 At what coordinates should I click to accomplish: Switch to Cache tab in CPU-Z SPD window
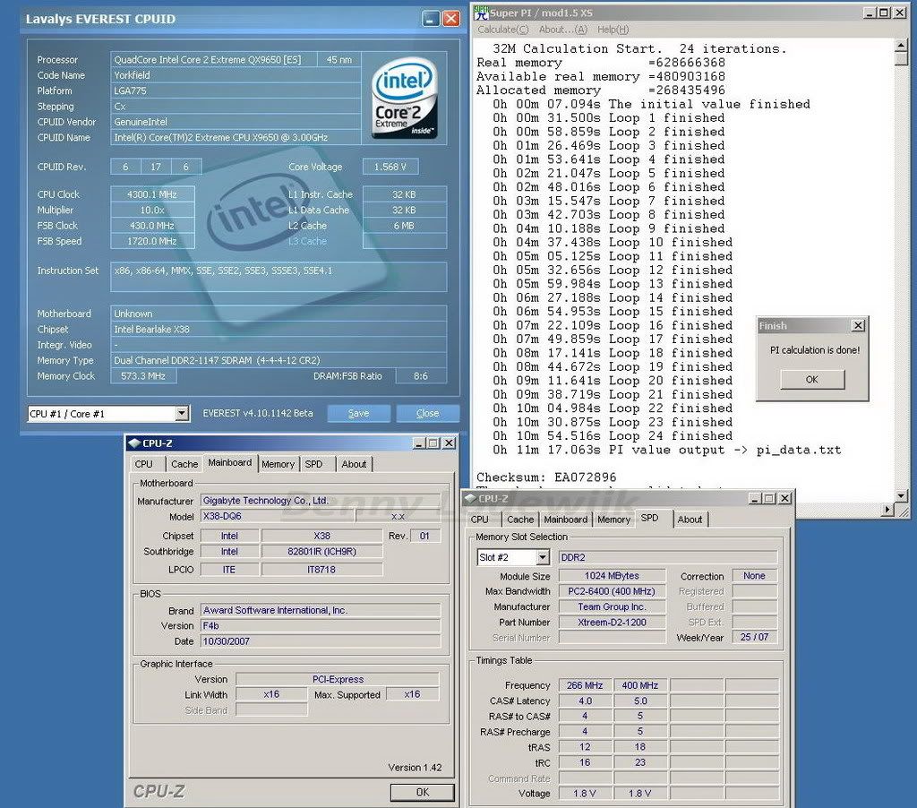[x=520, y=519]
